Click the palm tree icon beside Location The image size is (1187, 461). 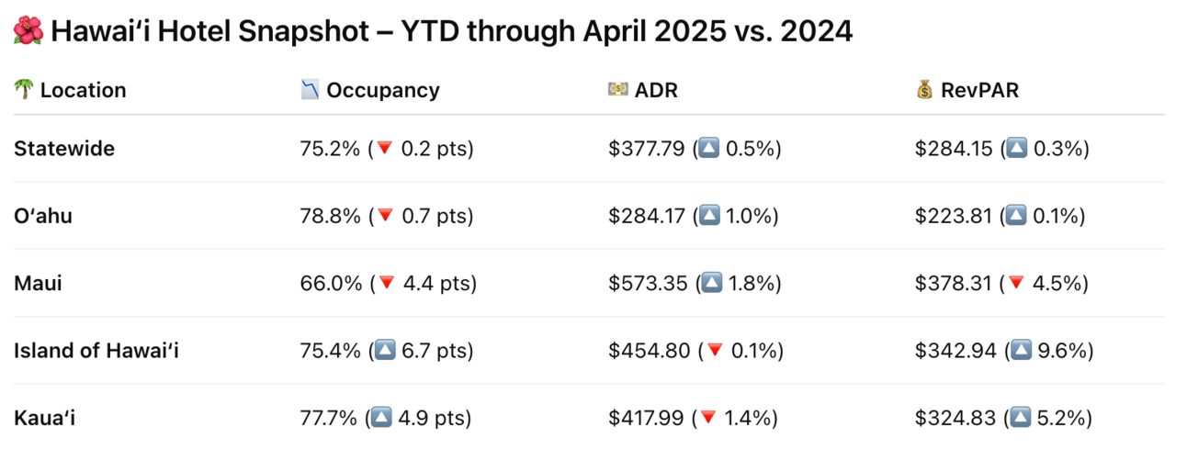[x=23, y=90]
